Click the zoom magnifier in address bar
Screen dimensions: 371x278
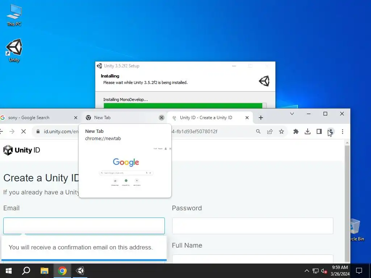258,131
